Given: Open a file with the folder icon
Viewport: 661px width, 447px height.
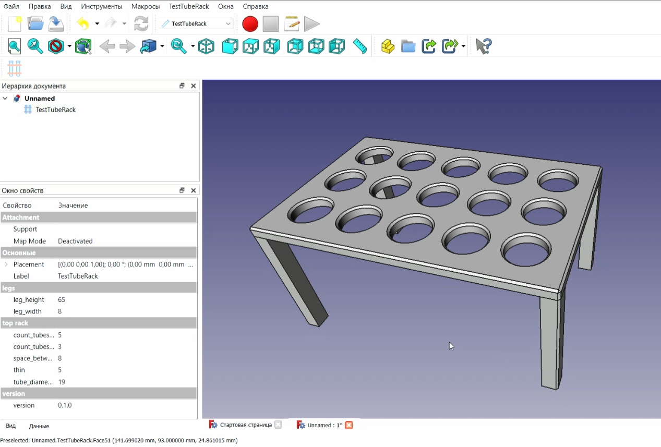Looking at the screenshot, I should 35,23.
